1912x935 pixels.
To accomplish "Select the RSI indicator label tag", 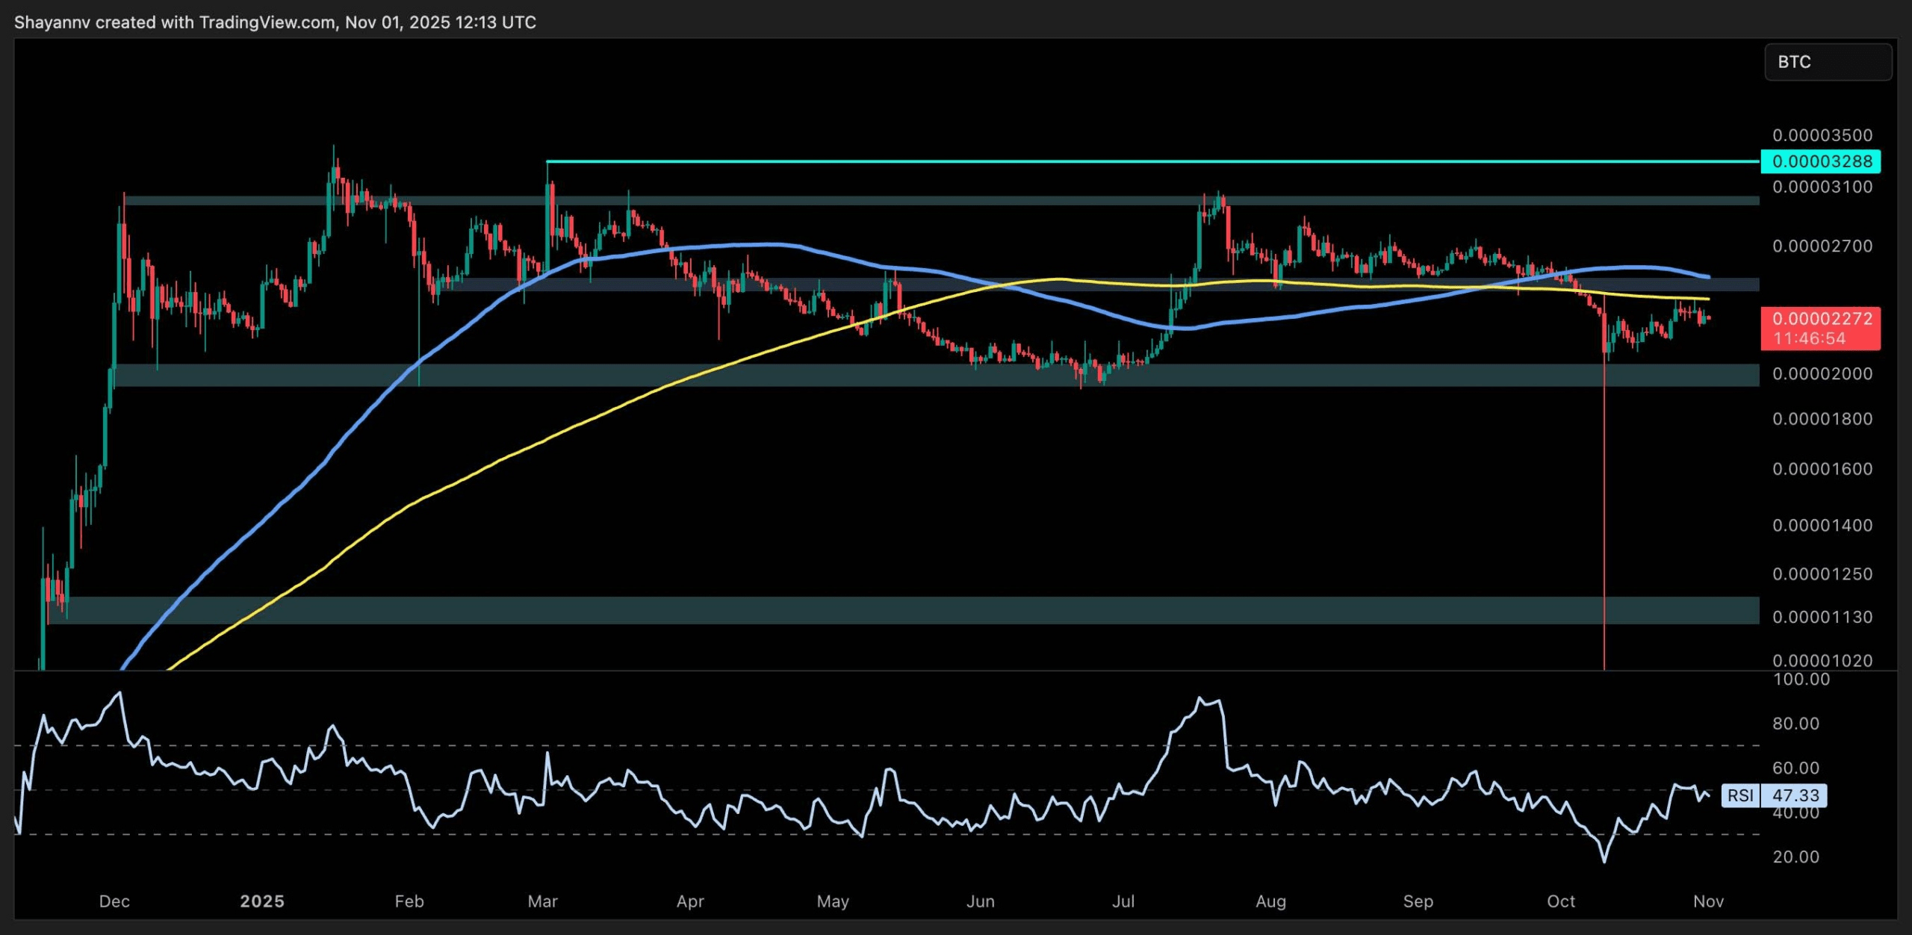I will click(x=1740, y=795).
